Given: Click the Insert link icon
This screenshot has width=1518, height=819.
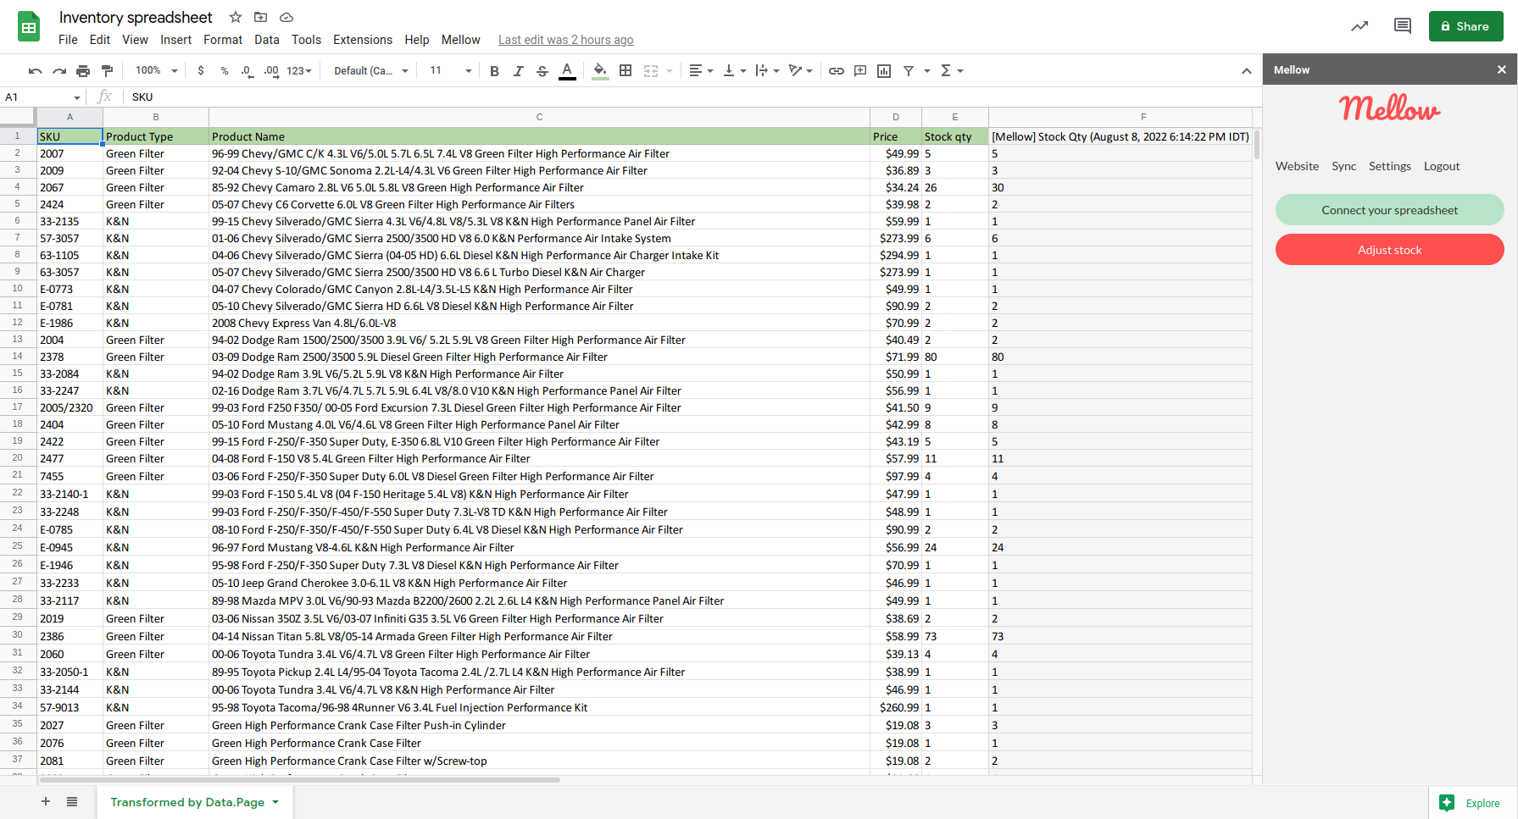Looking at the screenshot, I should pyautogui.click(x=837, y=71).
